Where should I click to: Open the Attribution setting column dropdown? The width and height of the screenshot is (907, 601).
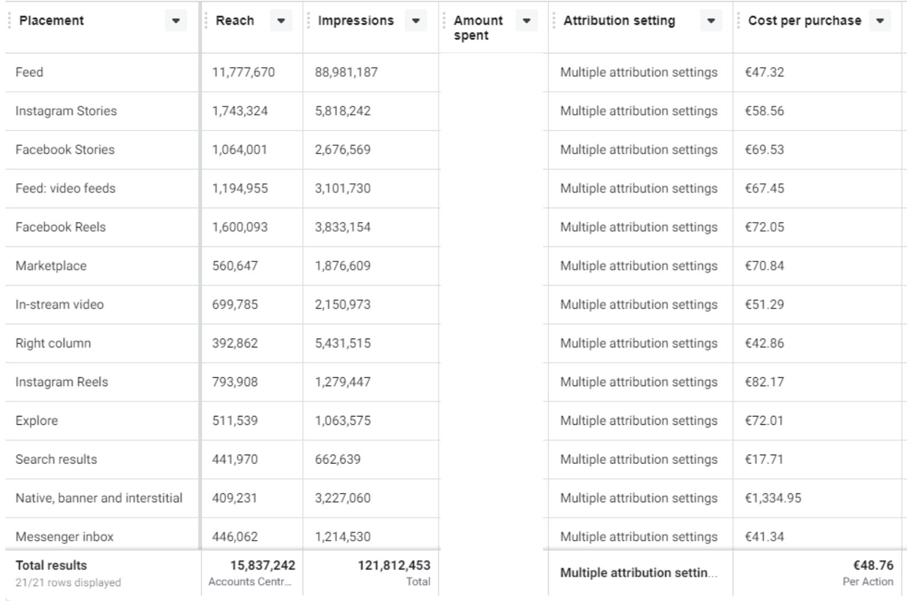[x=711, y=21]
